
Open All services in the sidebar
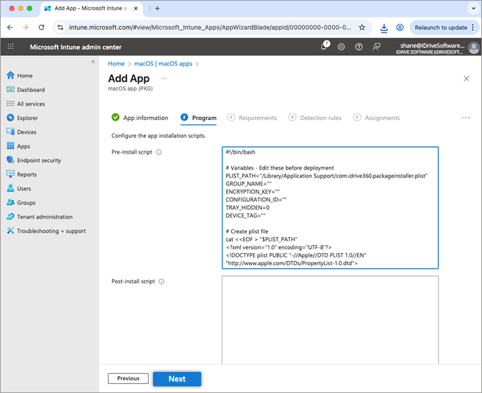(x=25, y=104)
